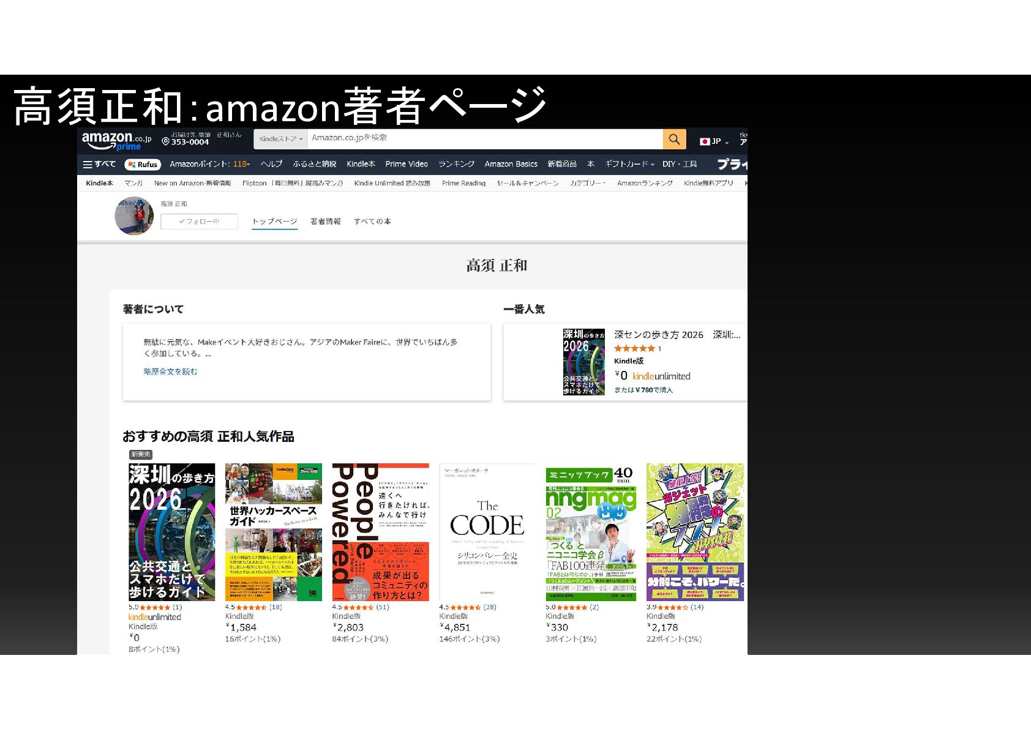Image resolution: width=1031 pixels, height=729 pixels.
Task: Open セール&キャンペーン link
Action: coord(528,183)
